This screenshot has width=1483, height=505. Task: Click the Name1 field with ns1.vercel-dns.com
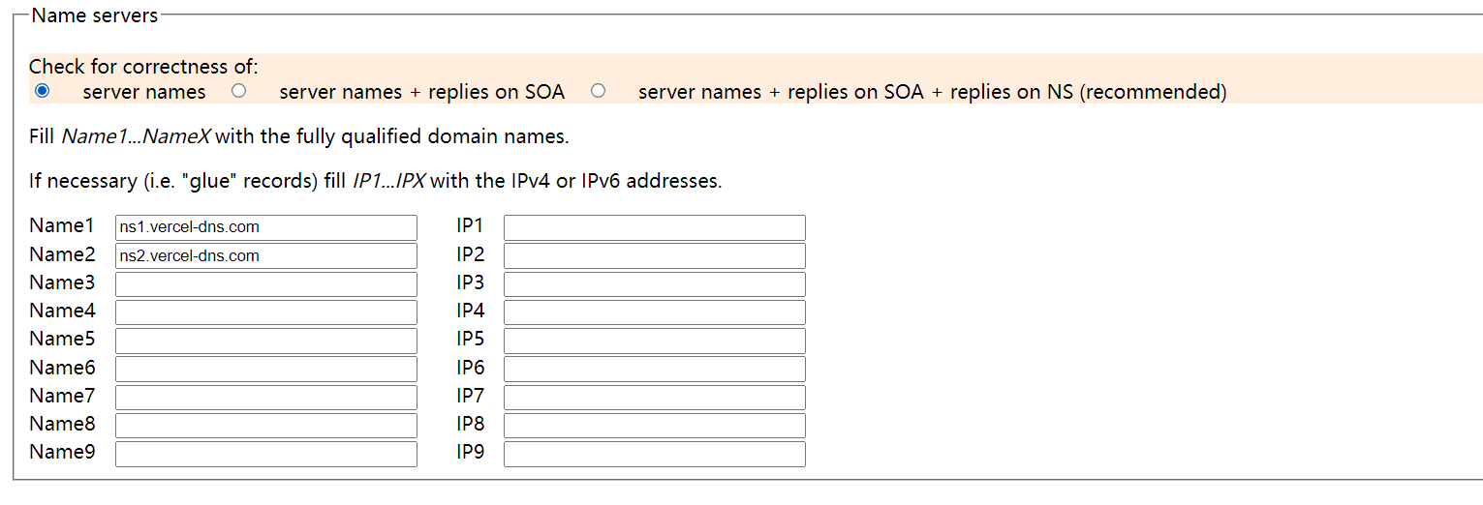pos(265,227)
